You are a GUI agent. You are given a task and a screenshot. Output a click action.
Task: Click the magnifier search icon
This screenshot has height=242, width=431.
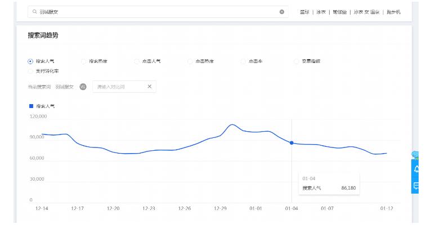[35, 12]
